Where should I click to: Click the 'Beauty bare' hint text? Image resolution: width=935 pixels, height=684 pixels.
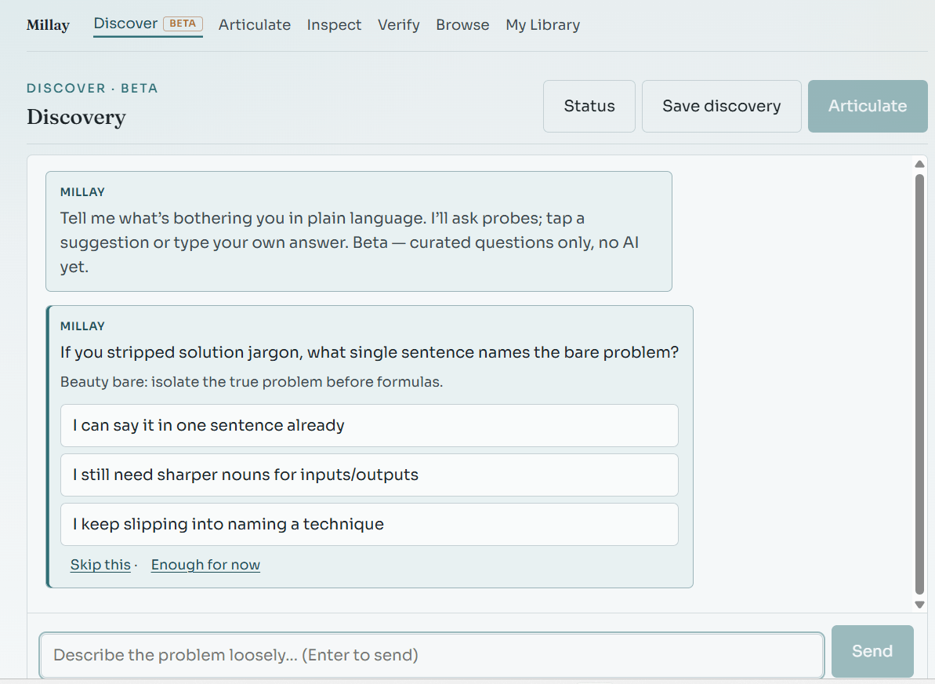point(252,382)
